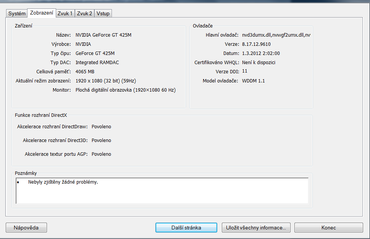Click the Celková paměť: label
The image size is (370, 239).
pyautogui.click(x=53, y=72)
